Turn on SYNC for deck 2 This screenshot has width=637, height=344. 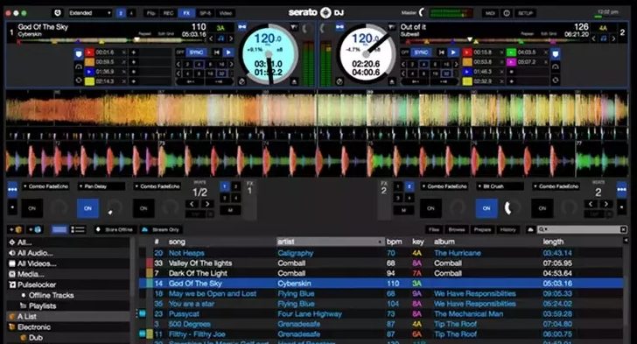pos(421,53)
